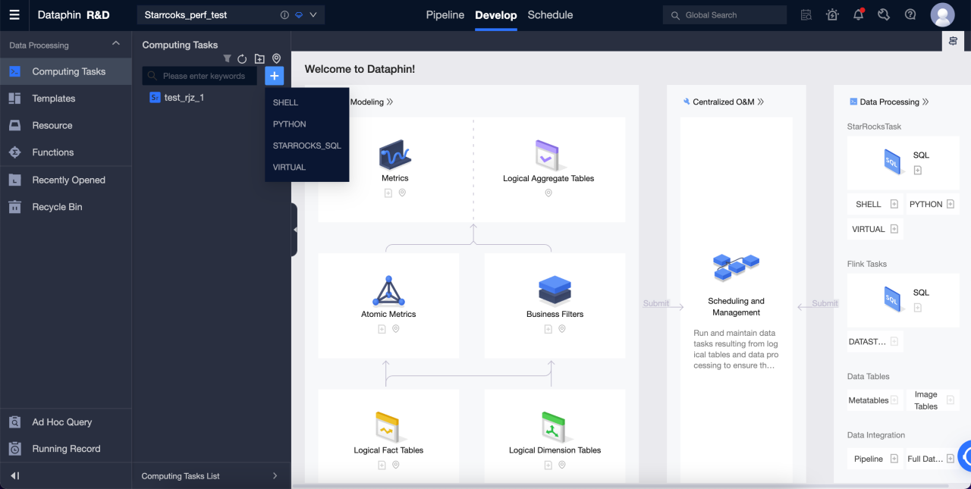Screen dimensions: 971x489
Task: Open the Recycle Bin in the sidebar
Action: coord(57,206)
